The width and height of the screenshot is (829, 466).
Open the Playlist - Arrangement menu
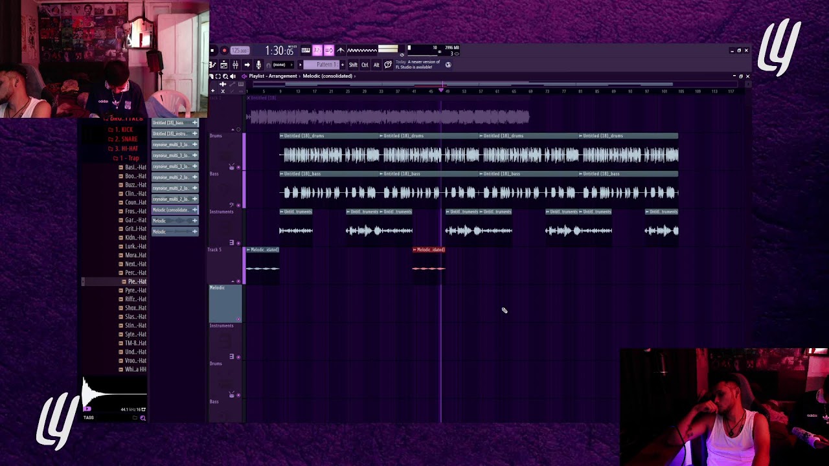pos(273,76)
